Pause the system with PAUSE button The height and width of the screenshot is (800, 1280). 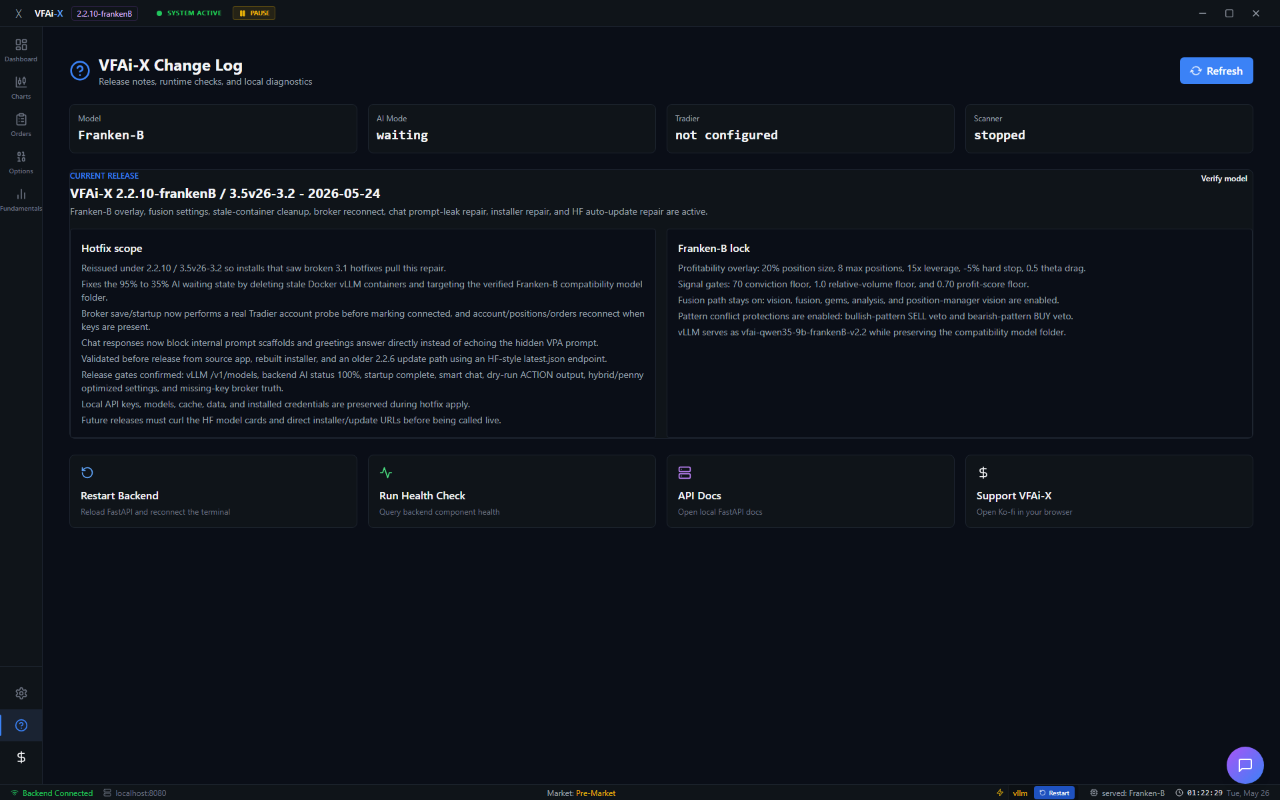pos(254,13)
